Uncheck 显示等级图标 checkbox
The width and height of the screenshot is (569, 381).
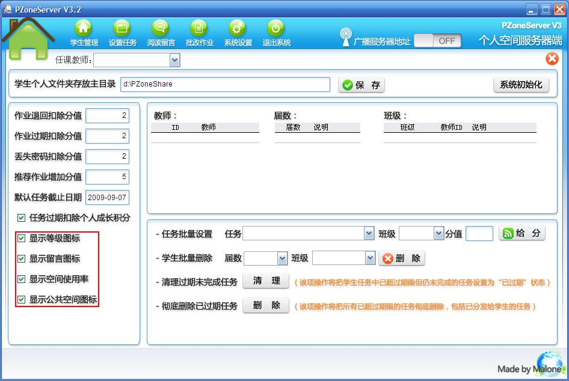coord(22,239)
